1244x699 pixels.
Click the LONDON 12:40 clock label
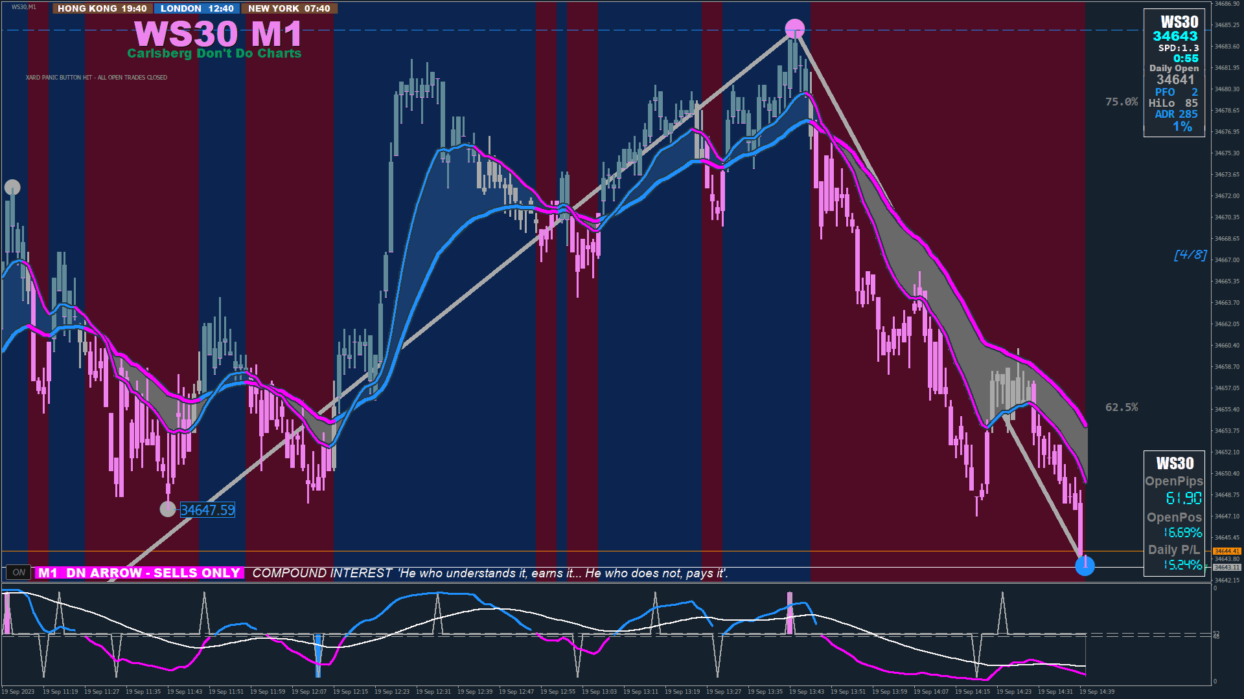[197, 8]
